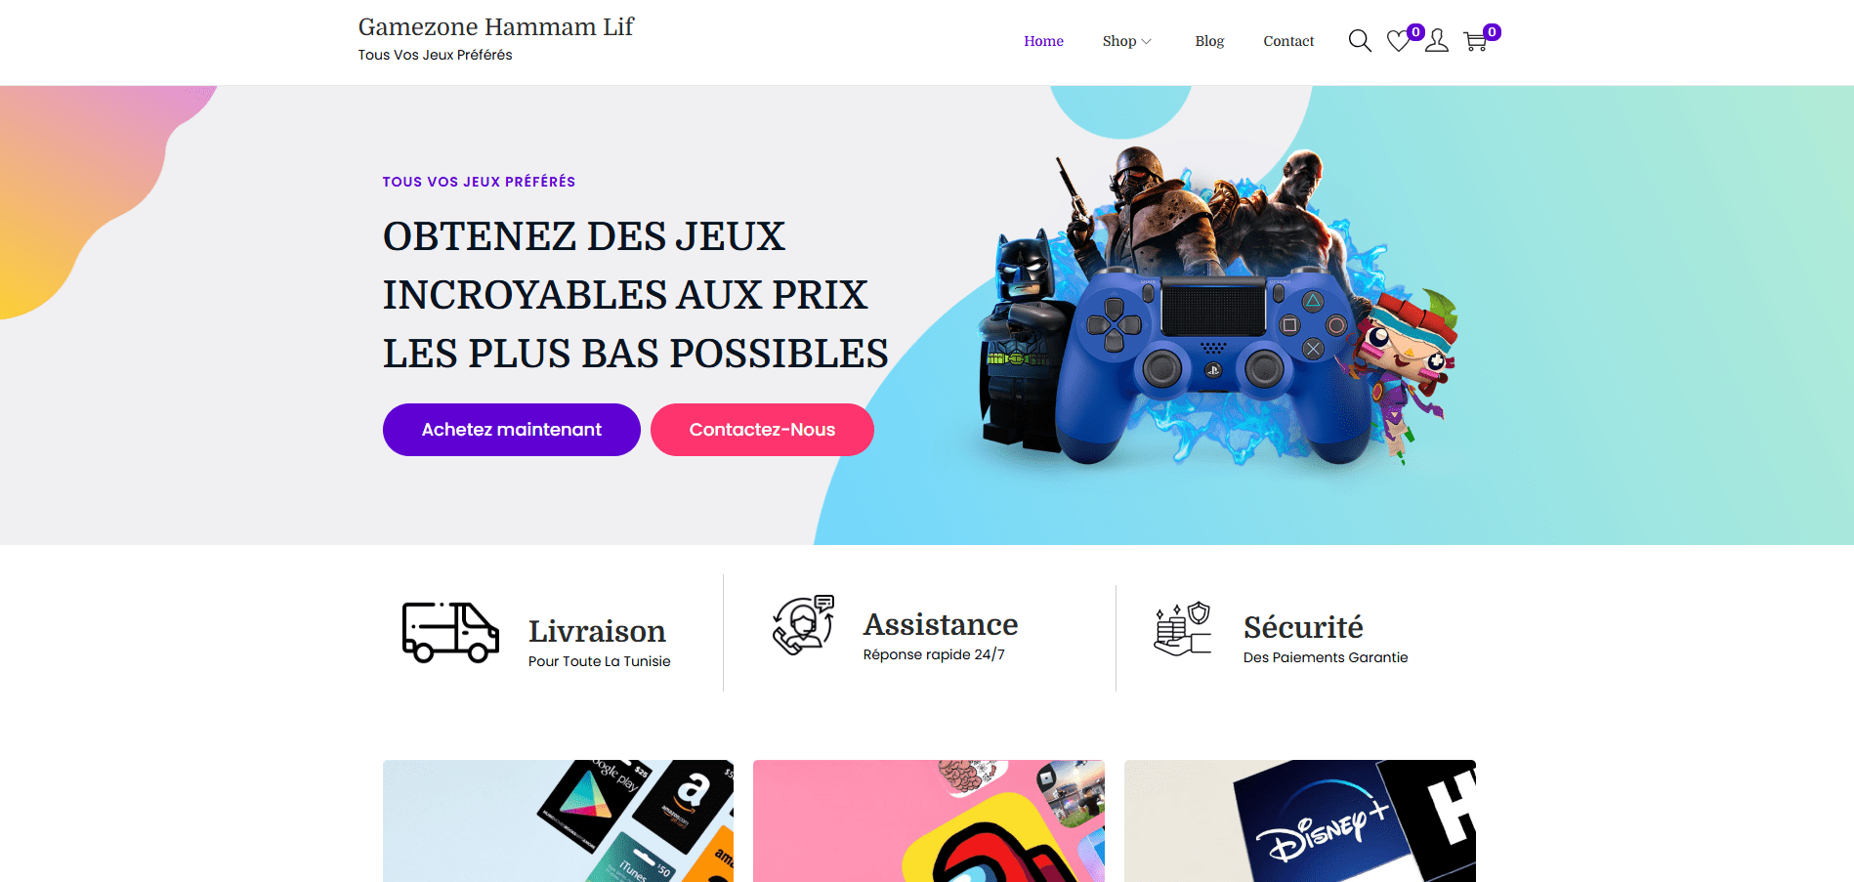This screenshot has width=1854, height=882.
Task: Click the chevron next to Shop
Action: (1147, 42)
